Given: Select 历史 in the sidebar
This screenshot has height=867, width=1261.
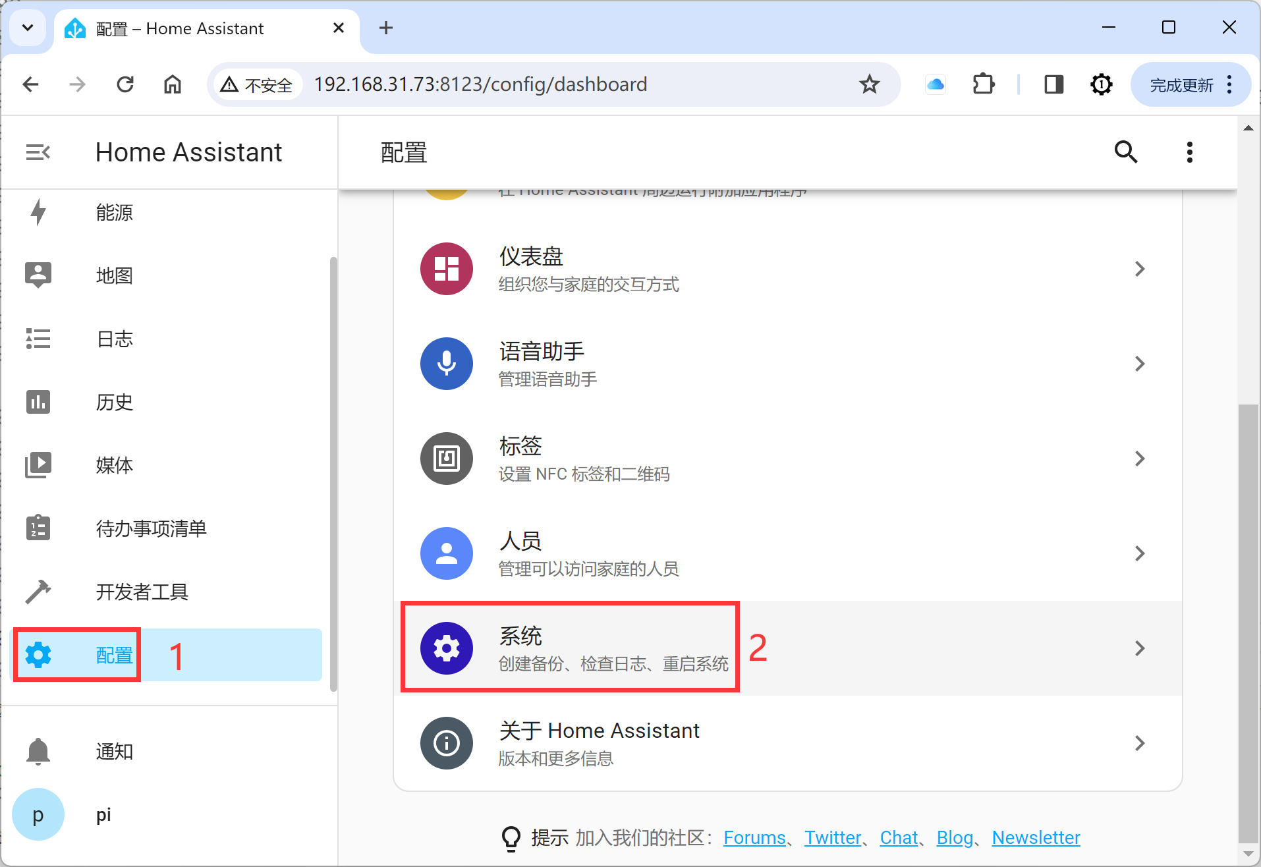Looking at the screenshot, I should [x=167, y=402].
